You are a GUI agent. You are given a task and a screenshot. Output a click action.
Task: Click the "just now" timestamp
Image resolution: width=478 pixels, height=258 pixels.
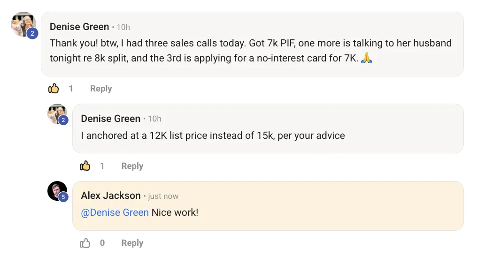(163, 196)
